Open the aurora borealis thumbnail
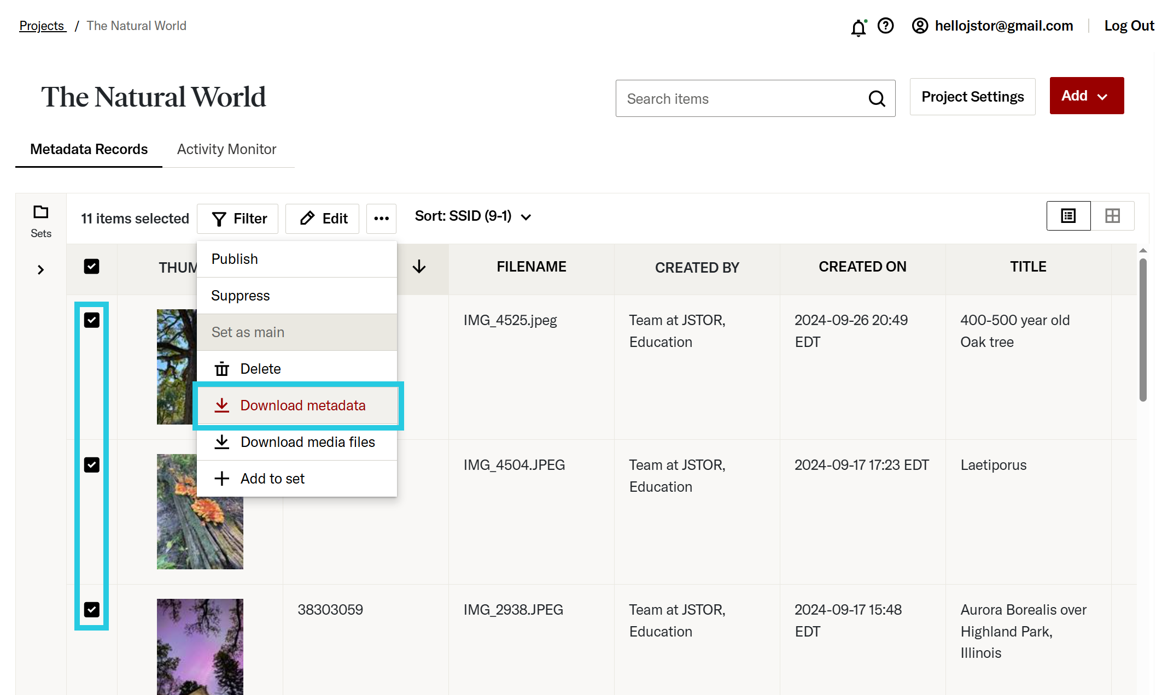This screenshot has width=1162, height=695. click(x=200, y=647)
